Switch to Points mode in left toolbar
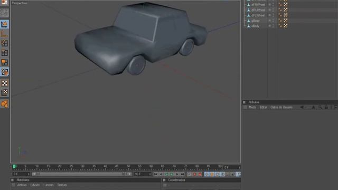Viewport: 338px width, 190px height. [x=5, y=43]
